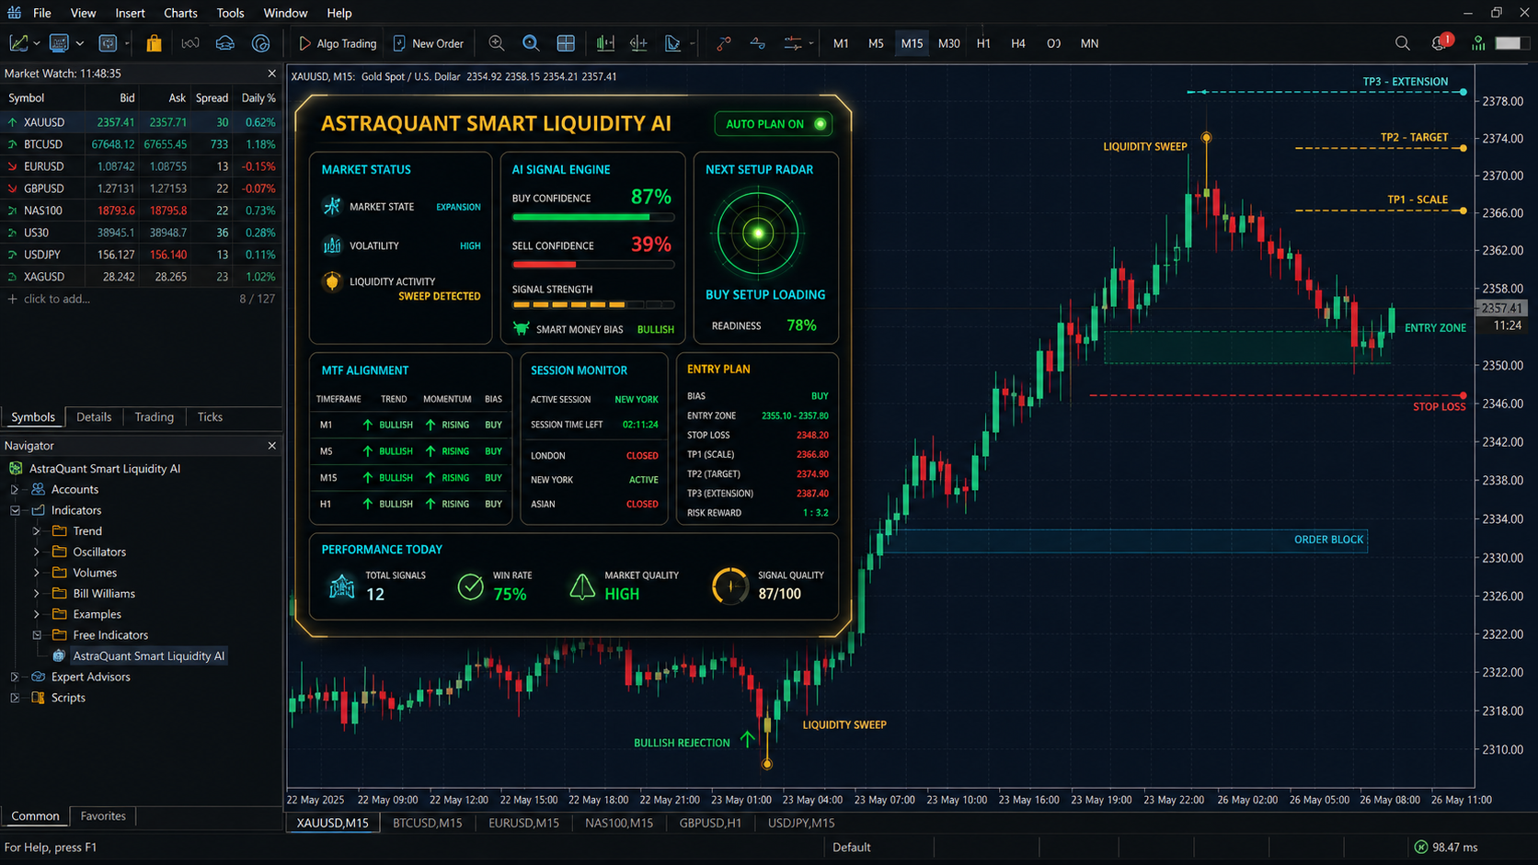Collapse the Indicators tree node
This screenshot has width=1538, height=865.
click(x=15, y=510)
